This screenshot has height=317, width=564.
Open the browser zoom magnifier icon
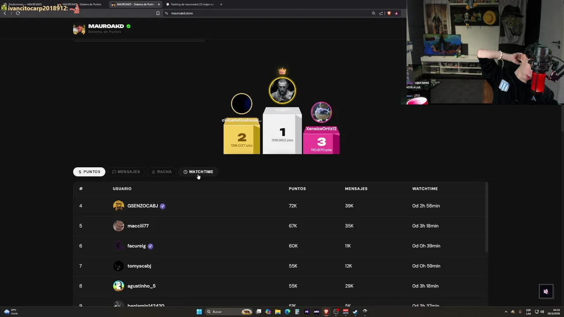point(374,13)
